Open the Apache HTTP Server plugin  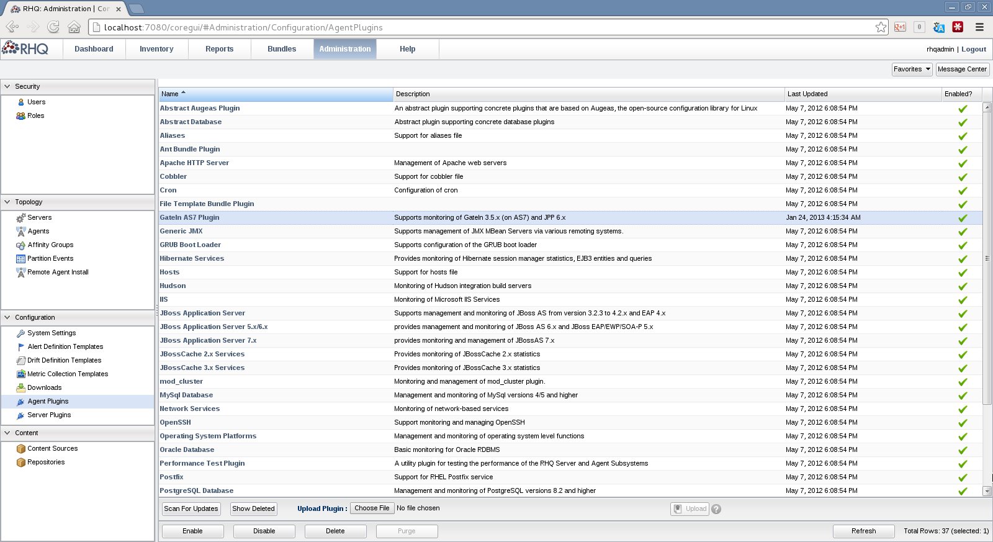[194, 163]
